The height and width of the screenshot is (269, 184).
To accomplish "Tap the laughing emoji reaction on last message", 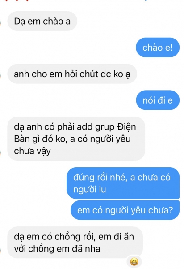I will [x=134, y=262].
